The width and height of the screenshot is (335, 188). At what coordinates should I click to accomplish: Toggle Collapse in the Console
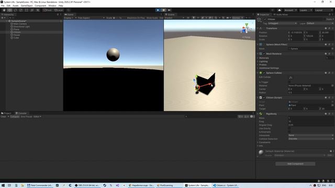click(x=15, y=116)
